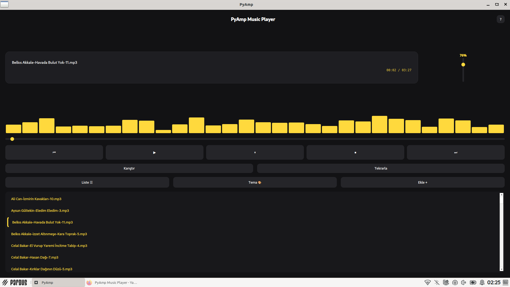Screen dimensions: 510x287
Task: Click the seek bar position handle
Action: [12, 139]
